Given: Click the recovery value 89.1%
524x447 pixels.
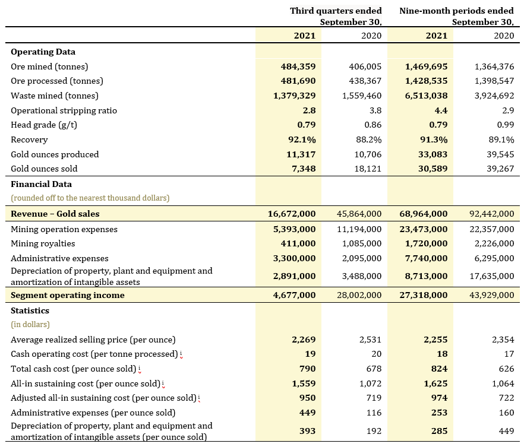Looking at the screenshot, I should [x=501, y=140].
